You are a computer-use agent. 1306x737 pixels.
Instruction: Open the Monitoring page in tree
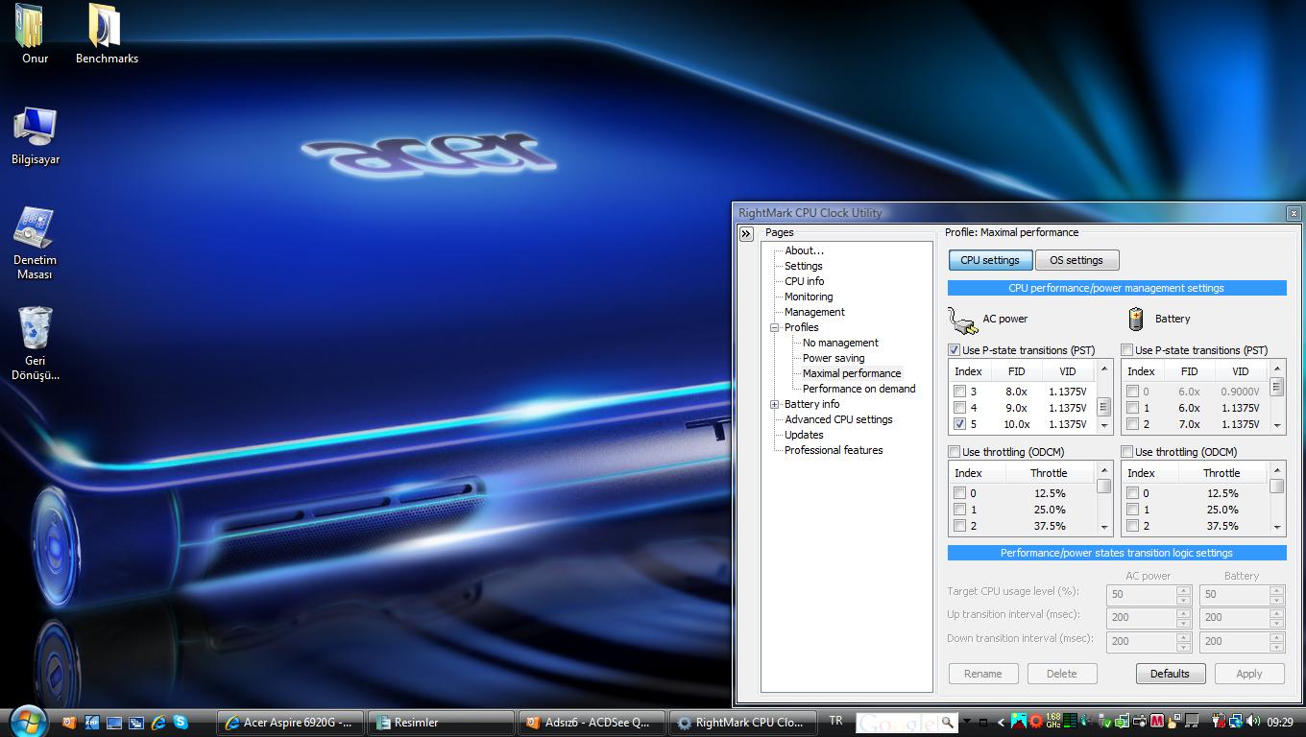coord(809,297)
